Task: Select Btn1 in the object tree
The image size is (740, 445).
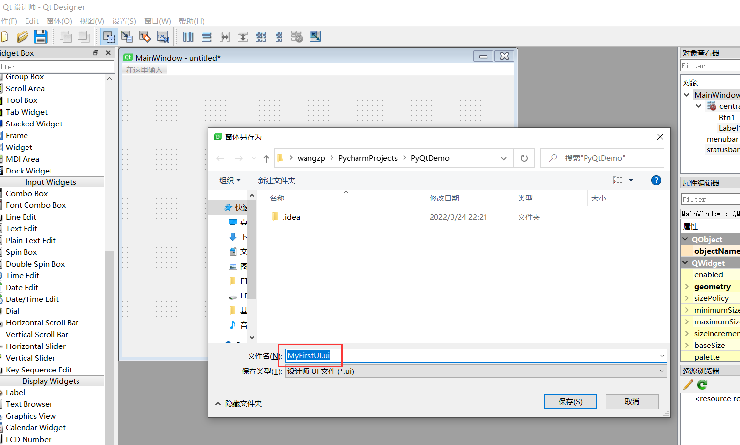Action: (x=727, y=117)
